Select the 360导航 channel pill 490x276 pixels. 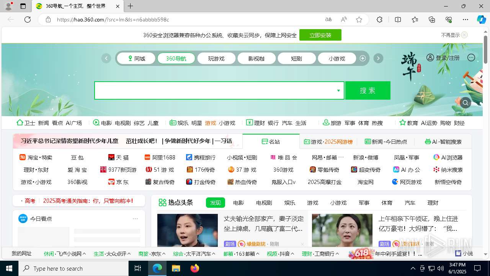tap(176, 58)
